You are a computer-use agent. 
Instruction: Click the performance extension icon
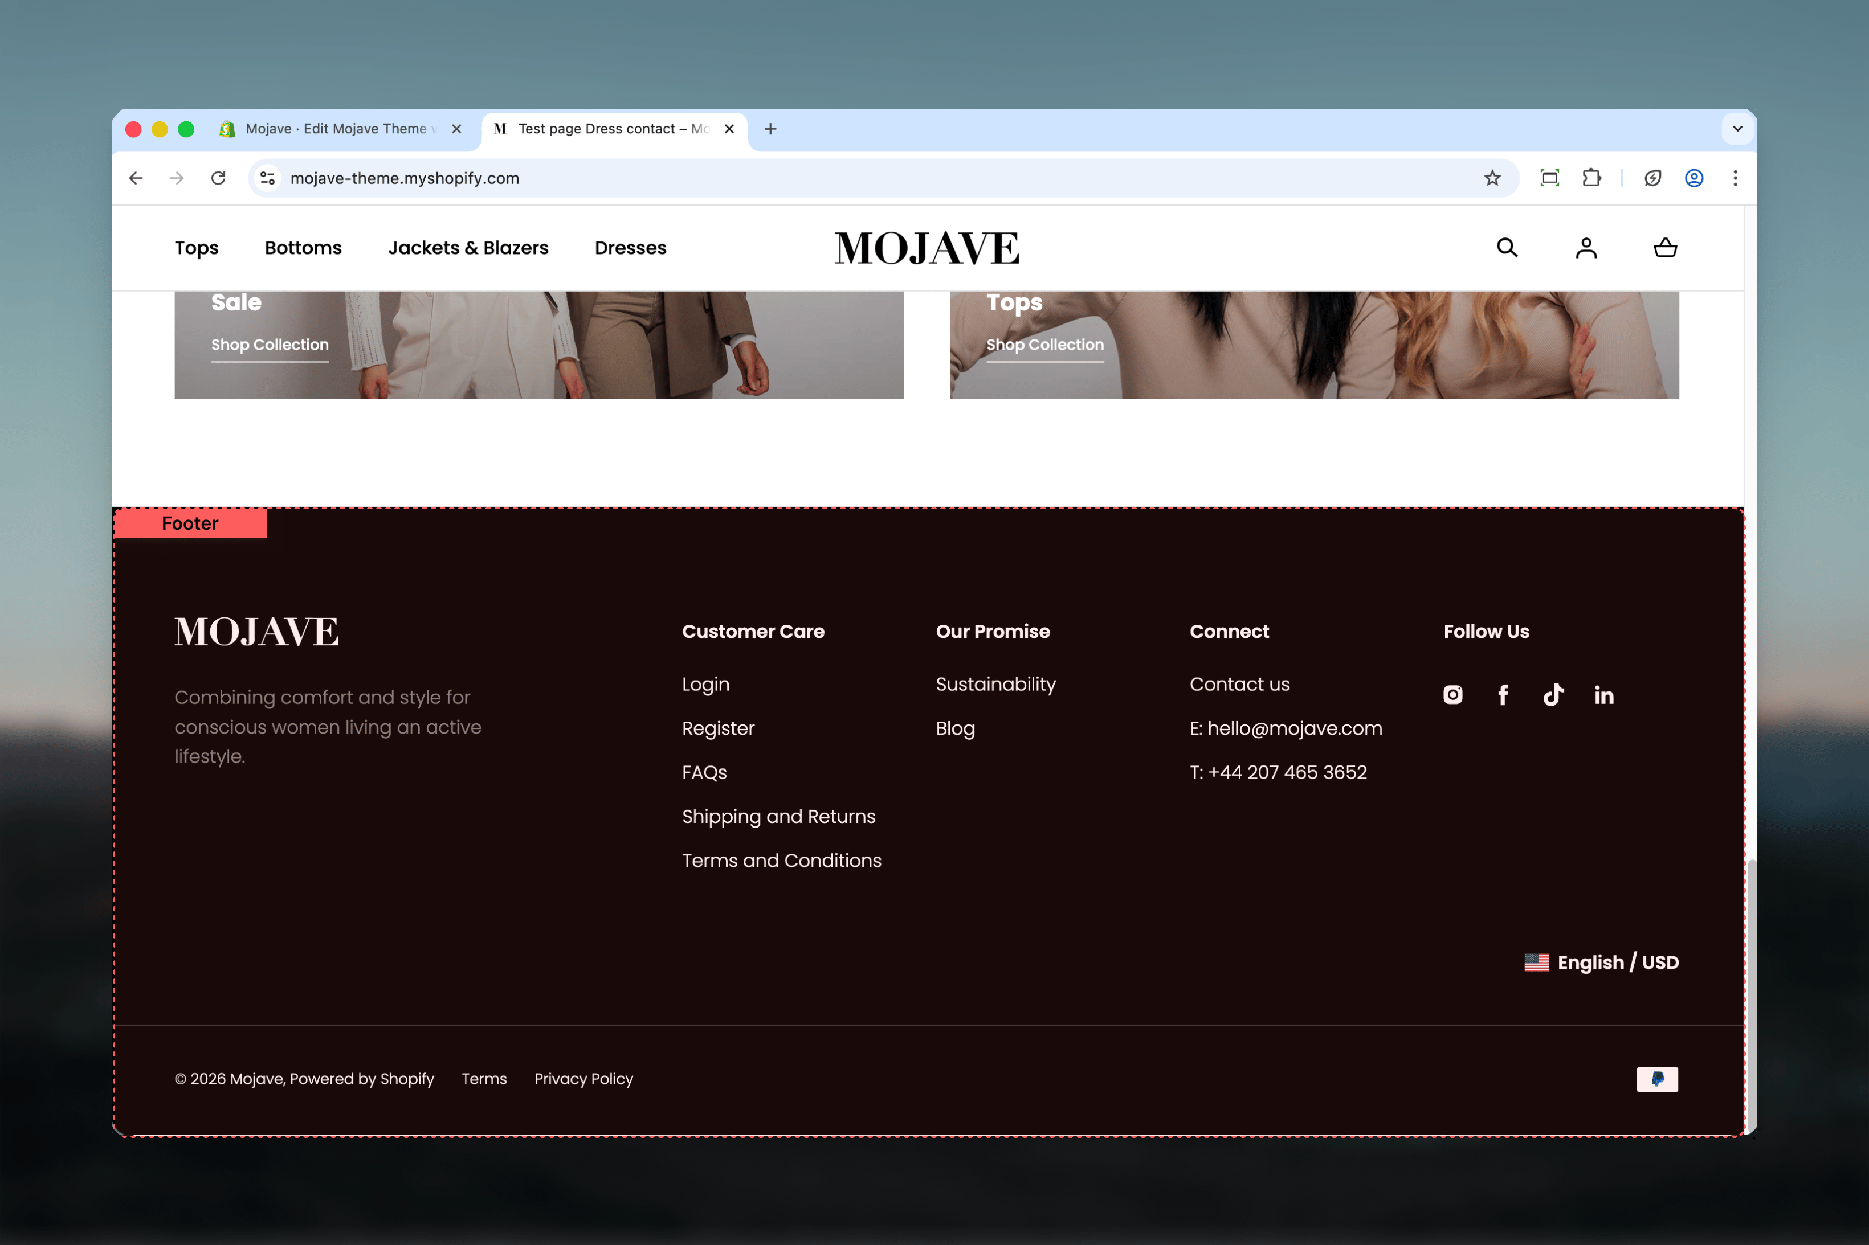pos(1653,178)
